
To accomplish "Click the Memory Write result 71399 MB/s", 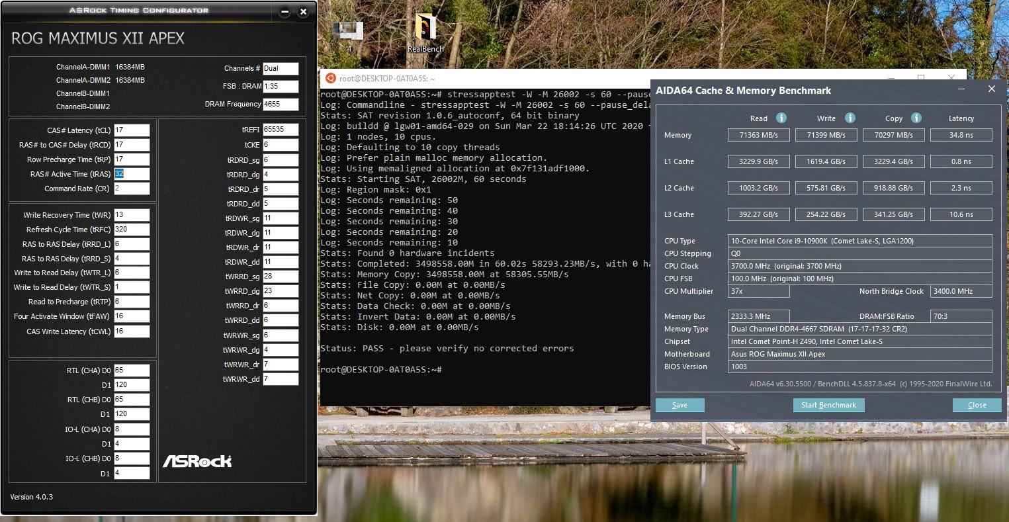I will (x=826, y=135).
